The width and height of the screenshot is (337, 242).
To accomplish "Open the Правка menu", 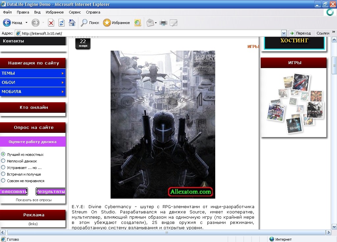I will point(23,12).
